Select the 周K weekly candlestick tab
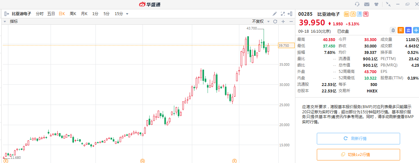 (x=73, y=14)
